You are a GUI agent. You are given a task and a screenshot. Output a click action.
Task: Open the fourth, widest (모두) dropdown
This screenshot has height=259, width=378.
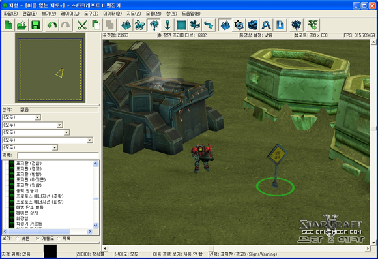pyautogui.click(x=48, y=140)
